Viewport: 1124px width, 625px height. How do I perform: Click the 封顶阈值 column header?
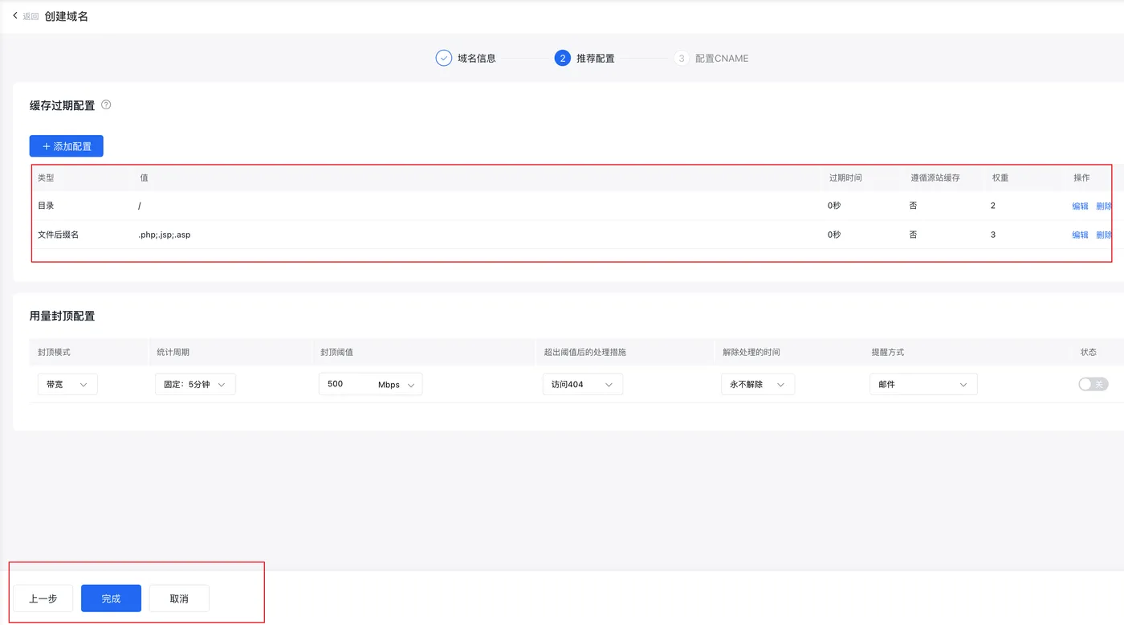(337, 352)
